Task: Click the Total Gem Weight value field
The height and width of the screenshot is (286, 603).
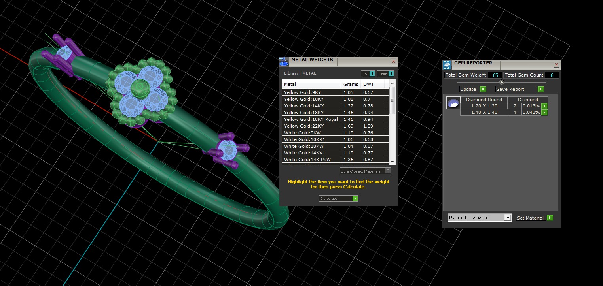Action: tap(495, 75)
